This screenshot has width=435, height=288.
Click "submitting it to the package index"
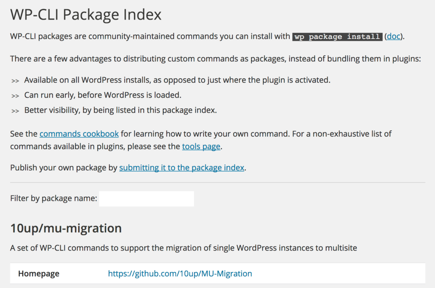point(181,168)
